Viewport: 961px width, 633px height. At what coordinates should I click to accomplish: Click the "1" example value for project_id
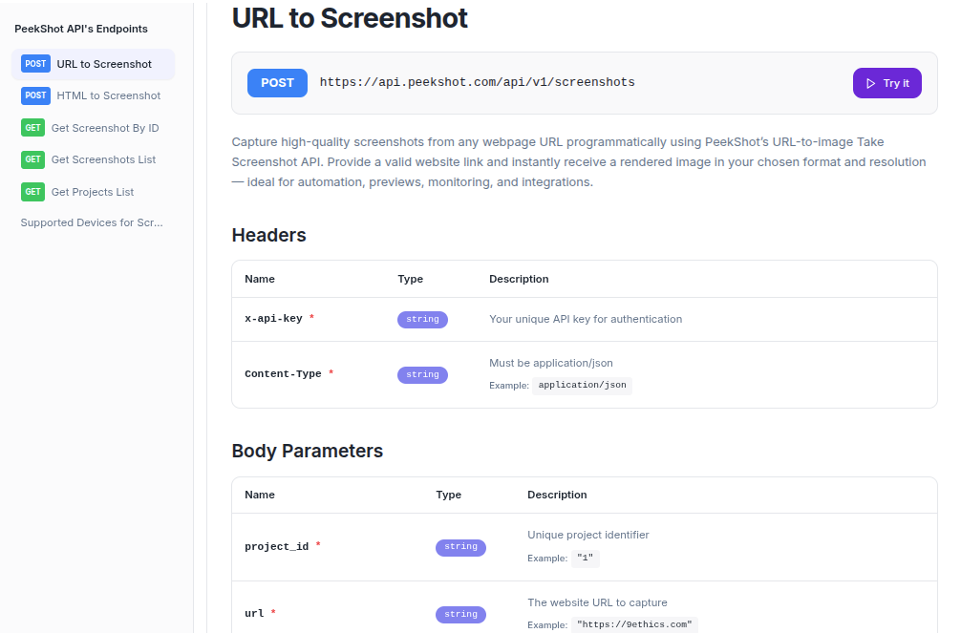[x=585, y=559]
